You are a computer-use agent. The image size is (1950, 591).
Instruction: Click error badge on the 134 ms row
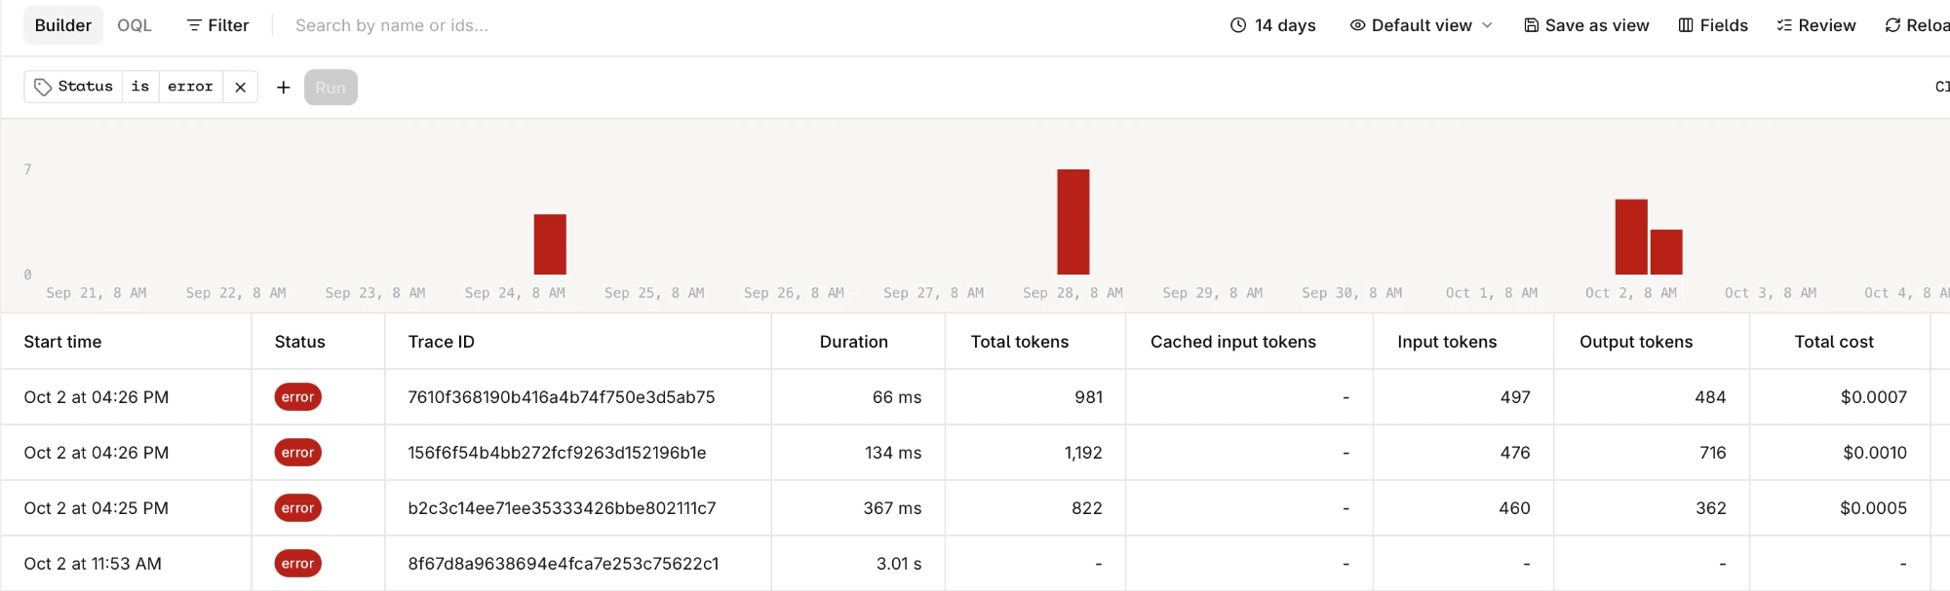pyautogui.click(x=297, y=453)
